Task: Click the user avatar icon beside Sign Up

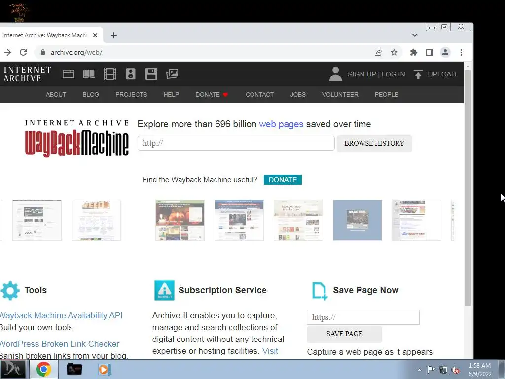Action: click(x=335, y=74)
